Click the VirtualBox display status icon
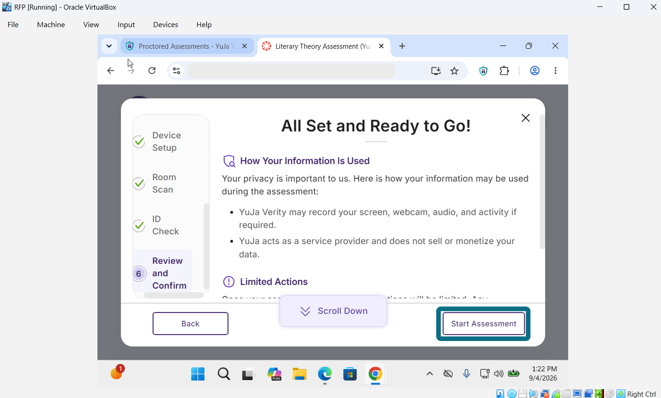This screenshot has height=398, width=661. 578,394
